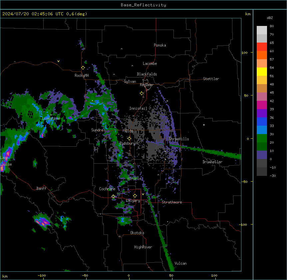This screenshot has height=280, width=287.
Task: Click the yellow diamond marker above RockyMH
Action: 83,68
